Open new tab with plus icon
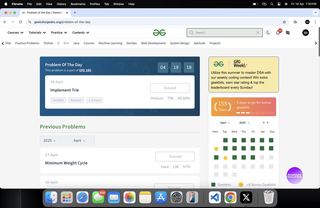This screenshot has height=208, width=320. click(x=75, y=13)
